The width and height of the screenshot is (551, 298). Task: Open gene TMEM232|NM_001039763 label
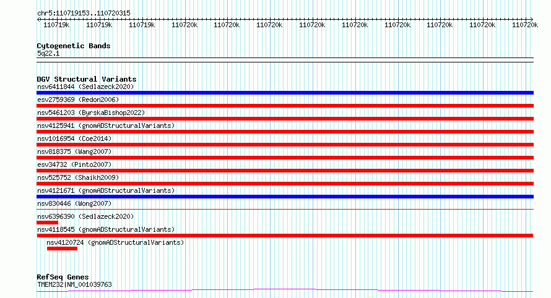point(74,284)
